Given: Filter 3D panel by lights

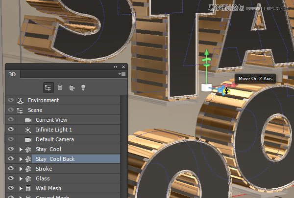Looking at the screenshot, I should point(83,88).
